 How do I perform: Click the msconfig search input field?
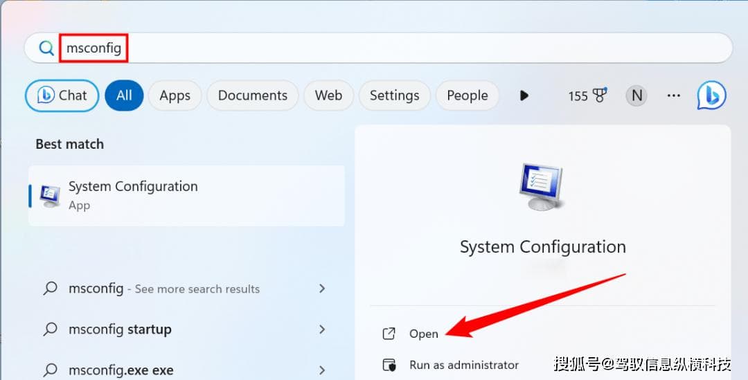pos(378,48)
